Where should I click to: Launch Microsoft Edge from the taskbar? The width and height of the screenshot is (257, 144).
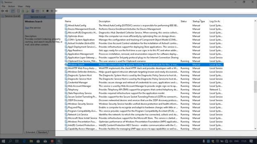point(24,141)
